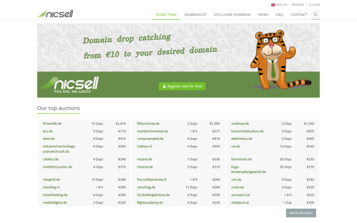
Task: Open the computerspiel.de auction
Action: click(150, 139)
